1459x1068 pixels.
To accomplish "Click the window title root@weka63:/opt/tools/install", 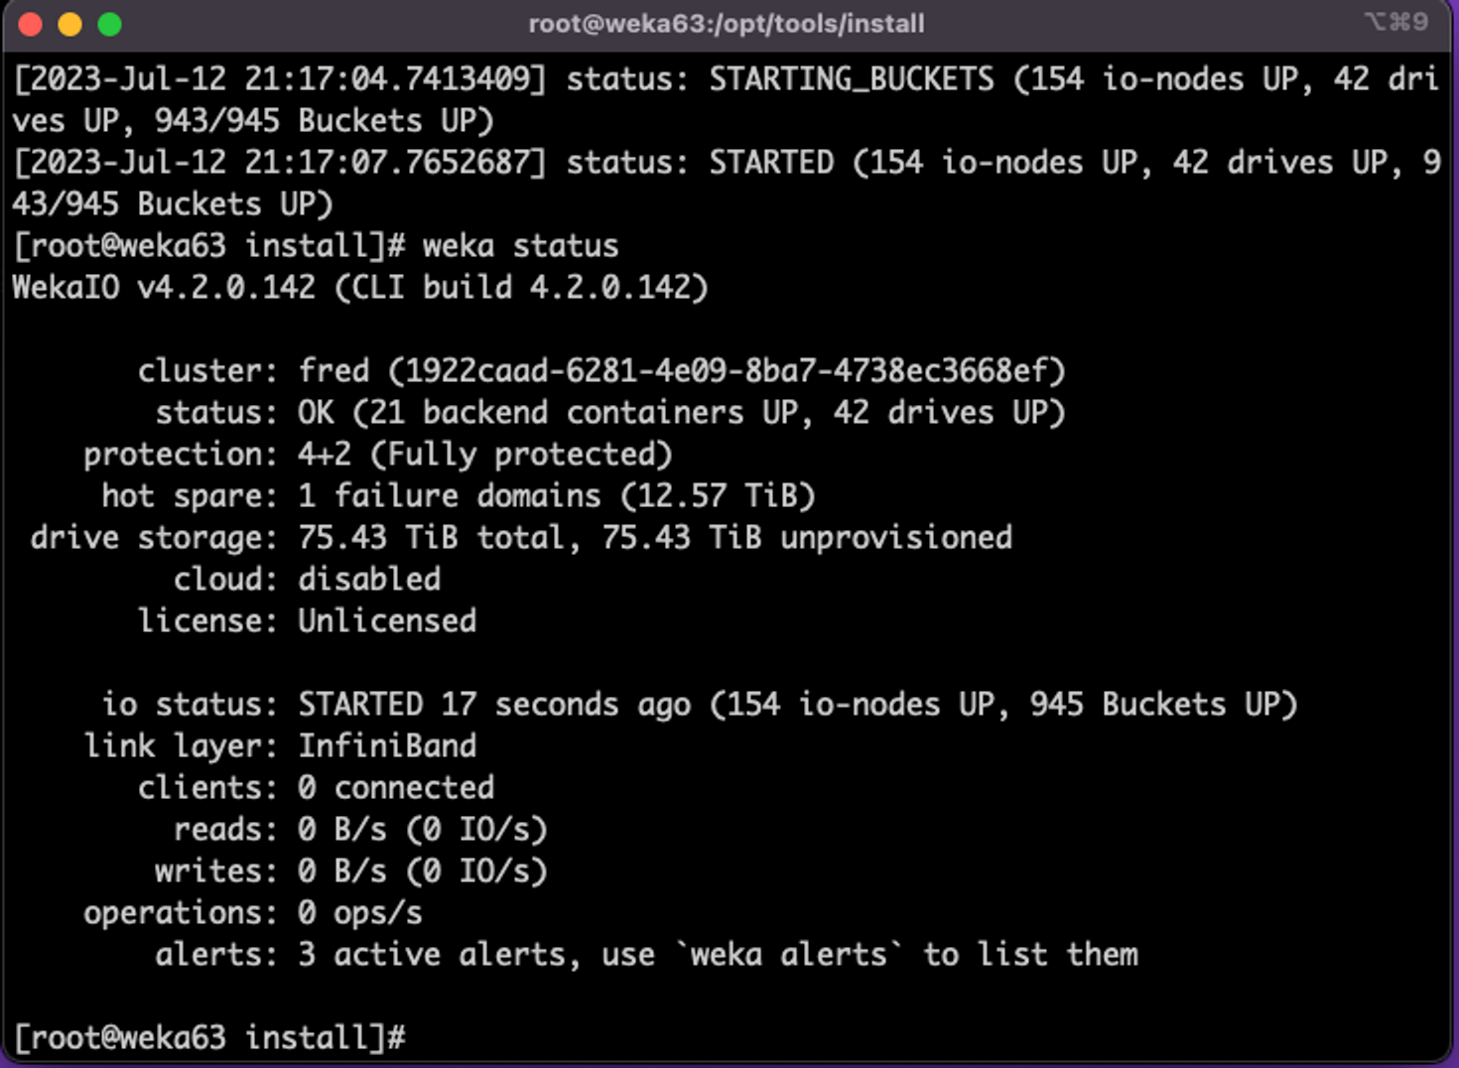I will 726,24.
